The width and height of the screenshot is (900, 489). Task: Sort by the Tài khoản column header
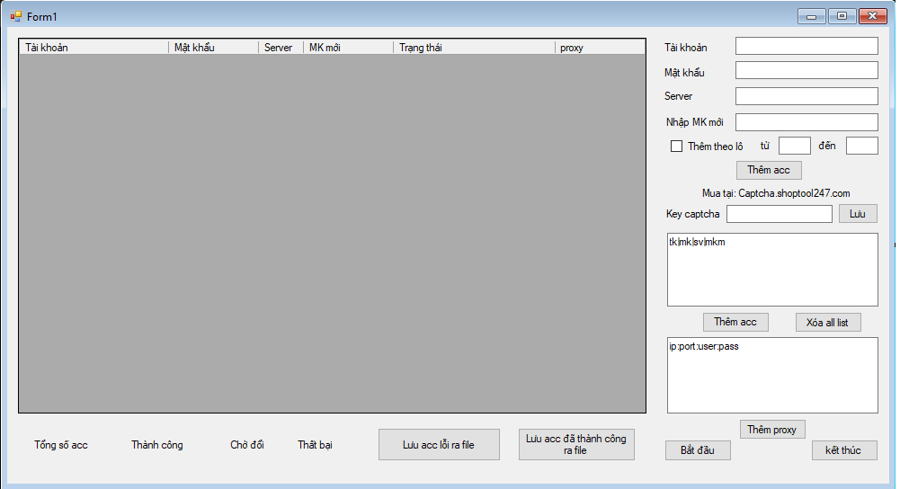94,47
